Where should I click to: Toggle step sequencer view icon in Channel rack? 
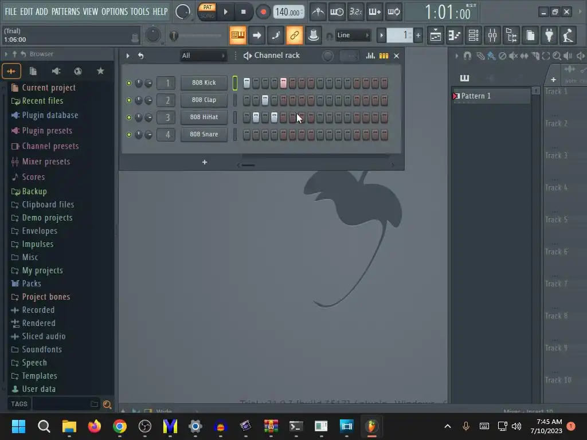[383, 56]
